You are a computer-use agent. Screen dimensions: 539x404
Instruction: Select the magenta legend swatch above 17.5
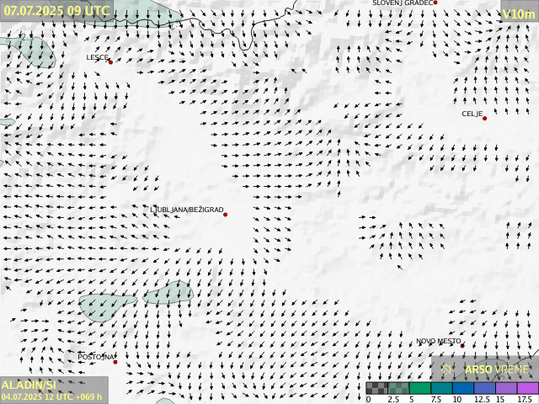tap(528, 388)
